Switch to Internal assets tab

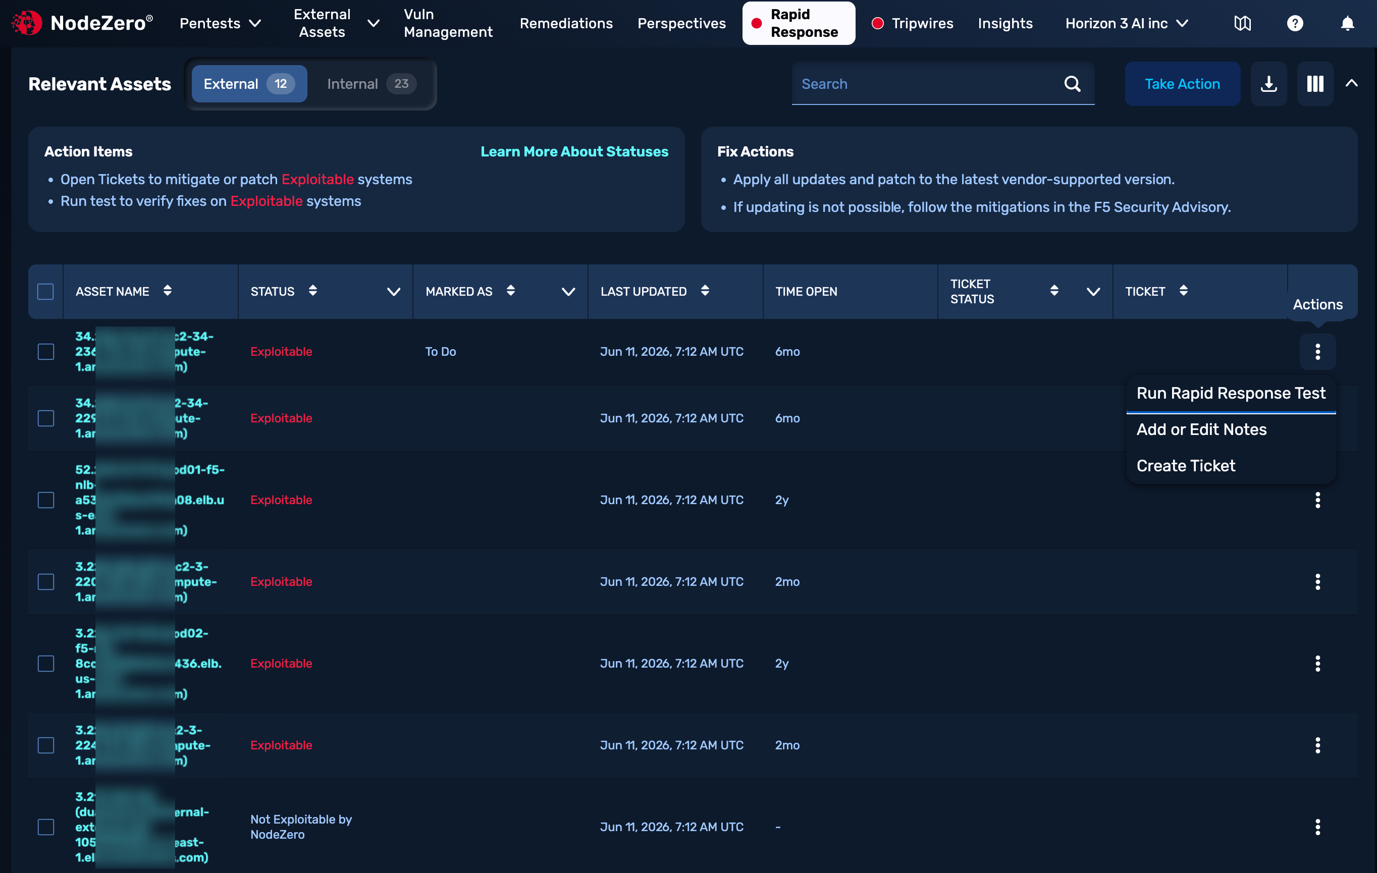click(371, 84)
